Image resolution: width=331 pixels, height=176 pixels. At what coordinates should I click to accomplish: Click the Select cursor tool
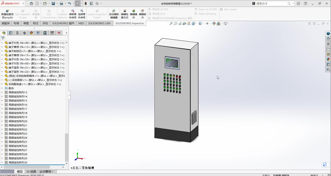click(x=77, y=4)
